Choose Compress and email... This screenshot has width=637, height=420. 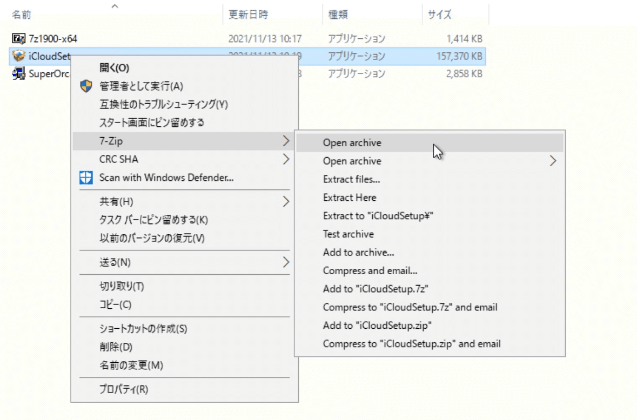pyautogui.click(x=430, y=270)
